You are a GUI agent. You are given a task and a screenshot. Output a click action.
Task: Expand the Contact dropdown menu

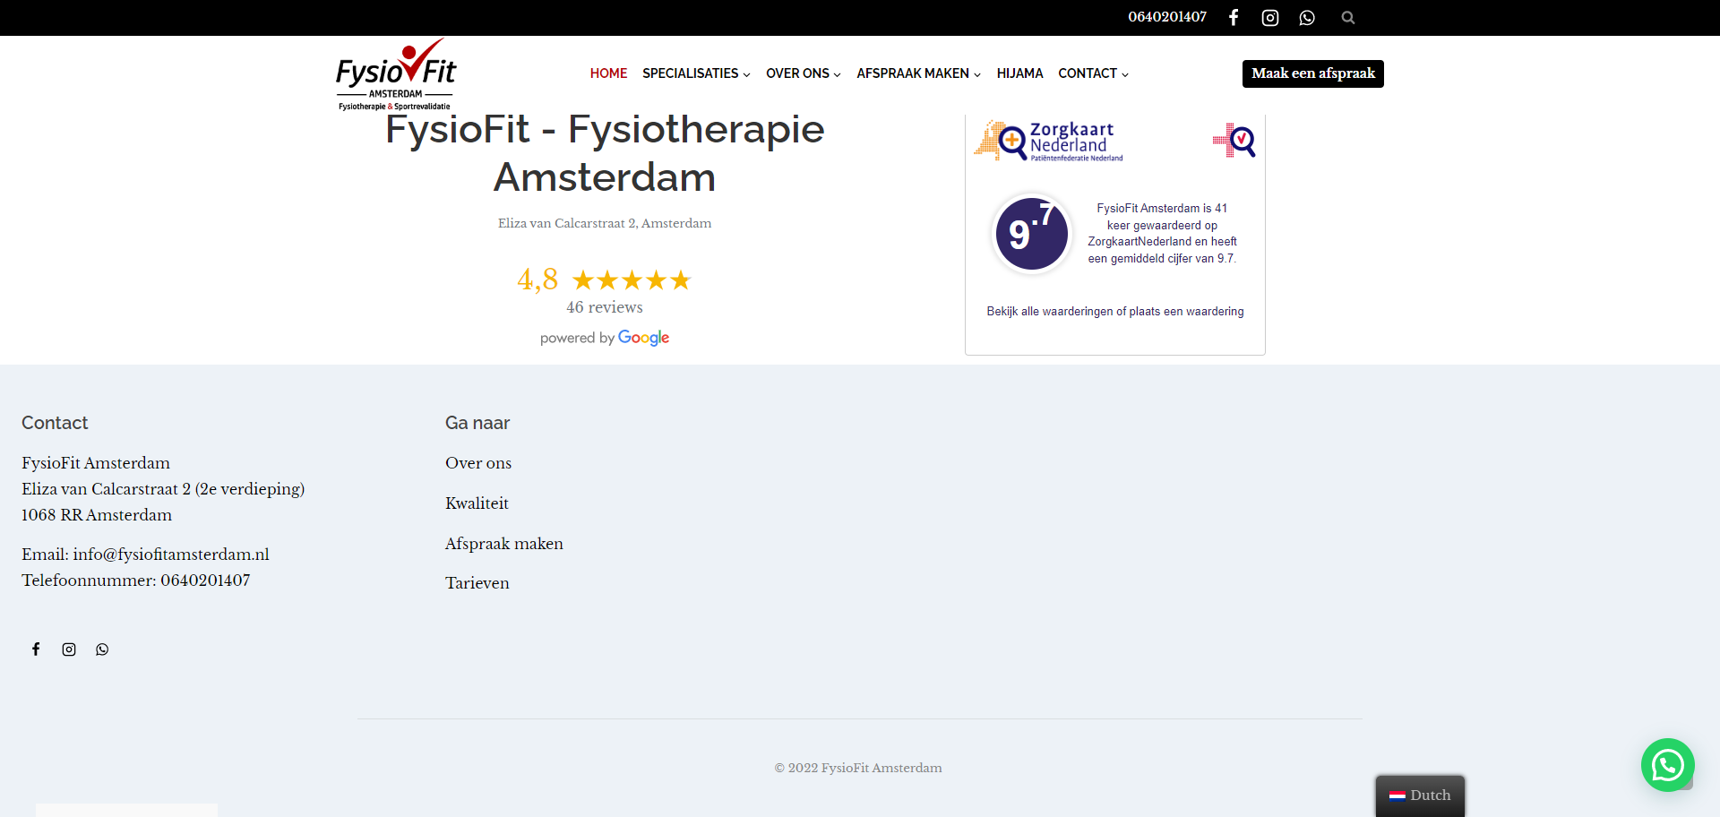1093,73
